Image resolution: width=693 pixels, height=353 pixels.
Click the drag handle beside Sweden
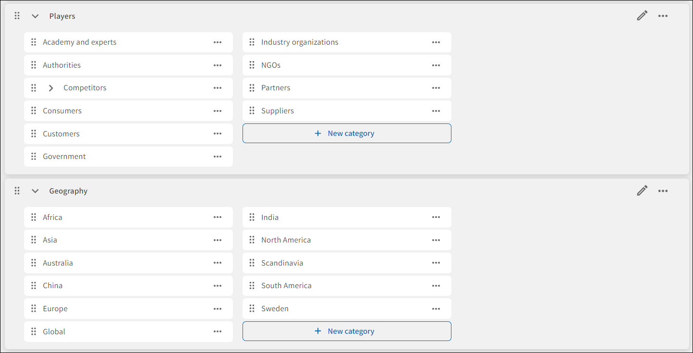[x=252, y=309]
